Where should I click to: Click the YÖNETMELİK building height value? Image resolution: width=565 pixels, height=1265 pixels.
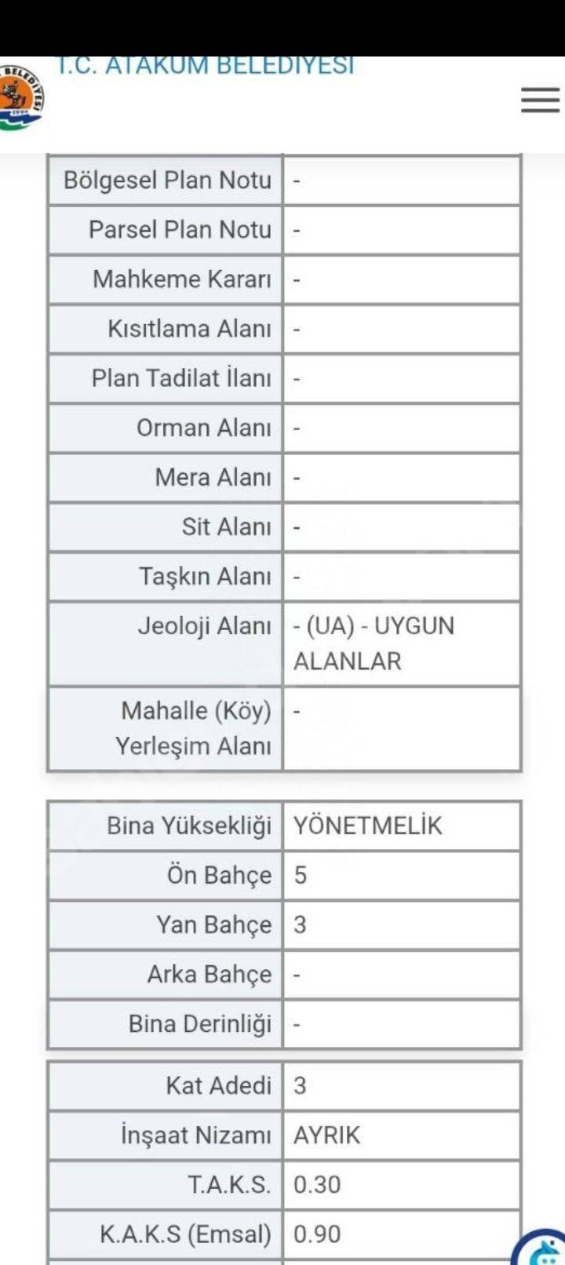tap(368, 826)
